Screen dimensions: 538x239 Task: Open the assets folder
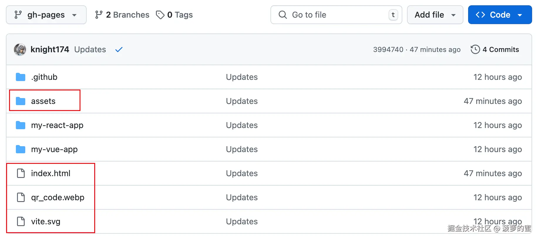click(x=43, y=101)
